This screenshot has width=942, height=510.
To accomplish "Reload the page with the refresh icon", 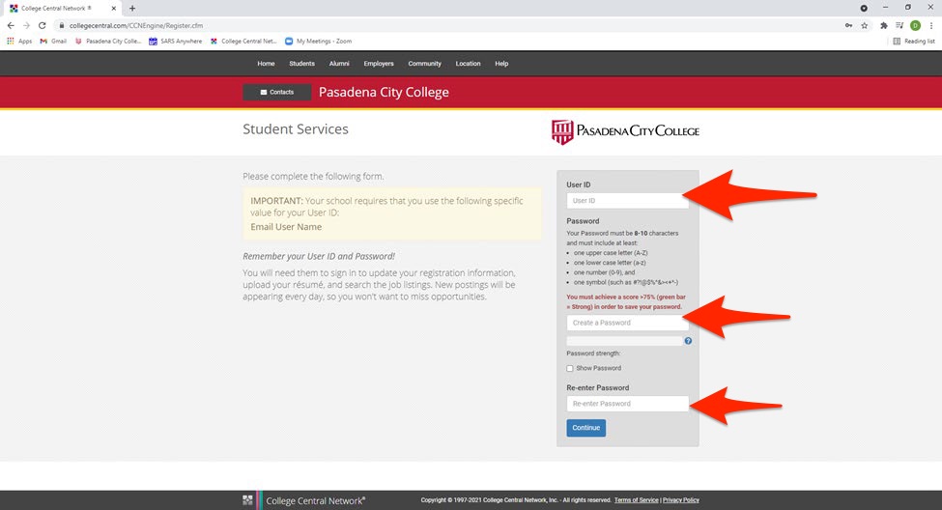I will pyautogui.click(x=43, y=25).
